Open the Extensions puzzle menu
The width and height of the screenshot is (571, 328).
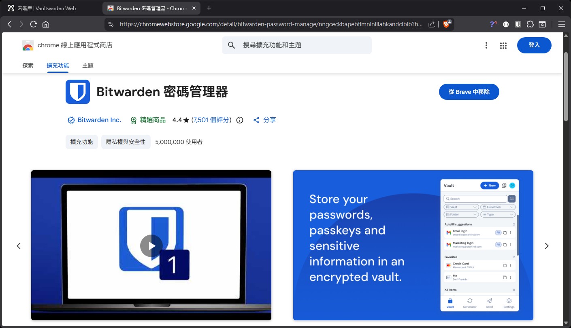(x=530, y=24)
